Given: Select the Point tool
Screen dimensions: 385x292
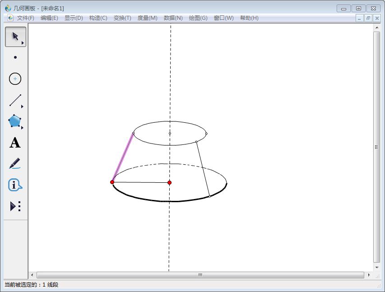Looking at the screenshot, I should (x=15, y=58).
